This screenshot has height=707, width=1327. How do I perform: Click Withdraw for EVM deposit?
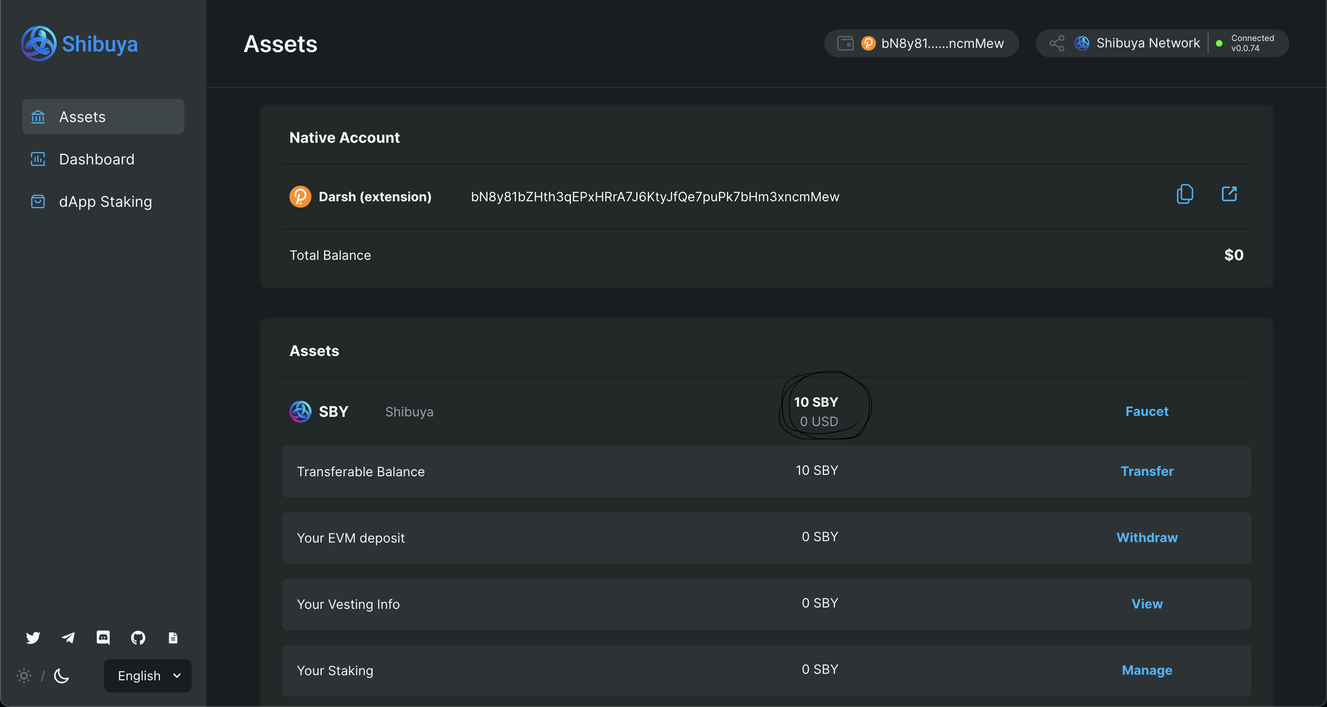[x=1147, y=538]
